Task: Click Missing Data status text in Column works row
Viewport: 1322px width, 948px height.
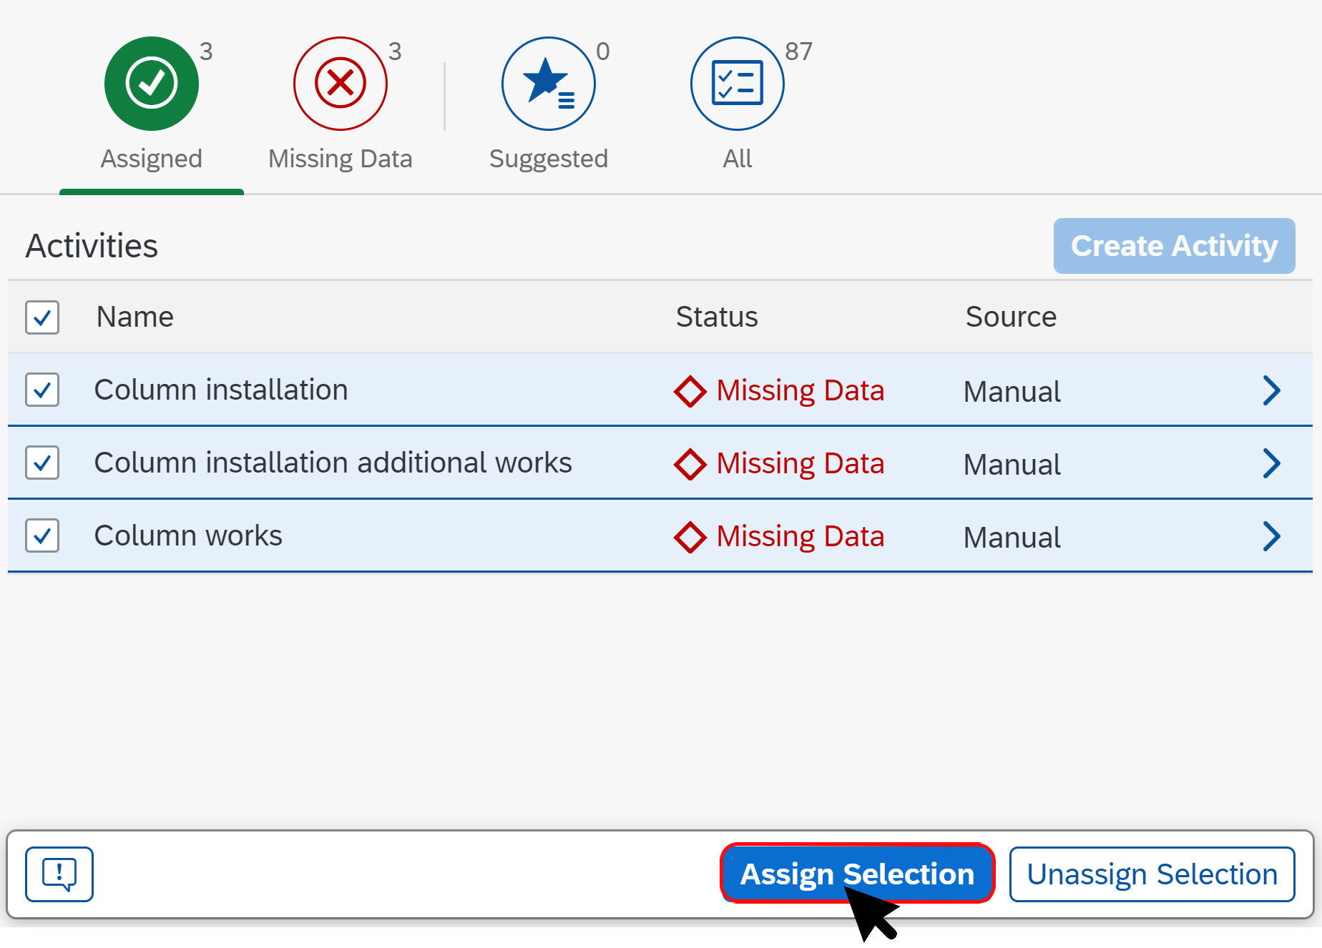Action: [800, 537]
